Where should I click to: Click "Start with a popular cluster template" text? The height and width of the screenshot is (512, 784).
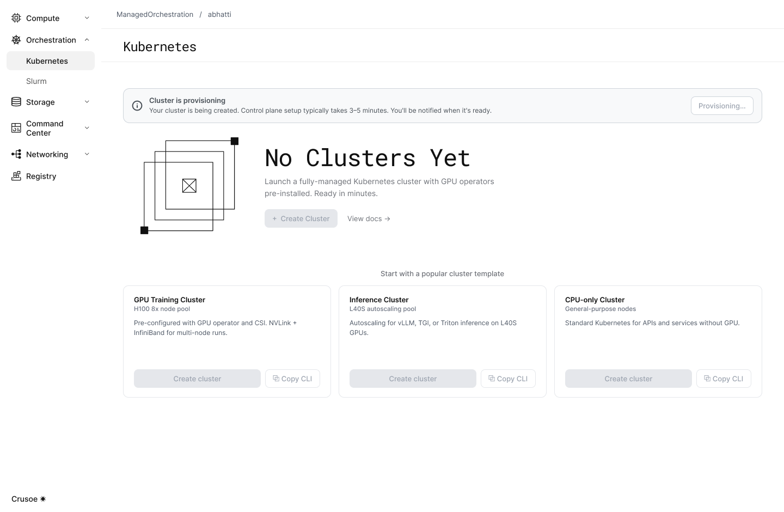point(442,273)
